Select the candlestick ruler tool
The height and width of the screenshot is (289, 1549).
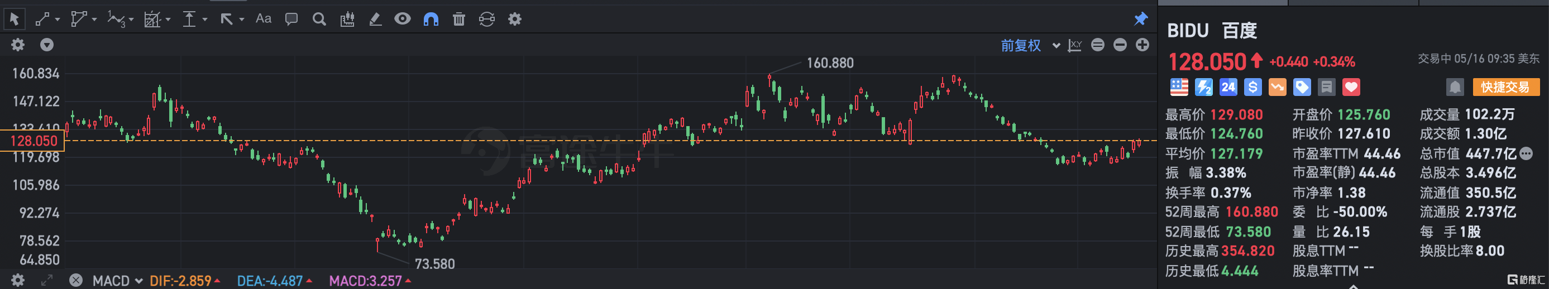click(347, 19)
